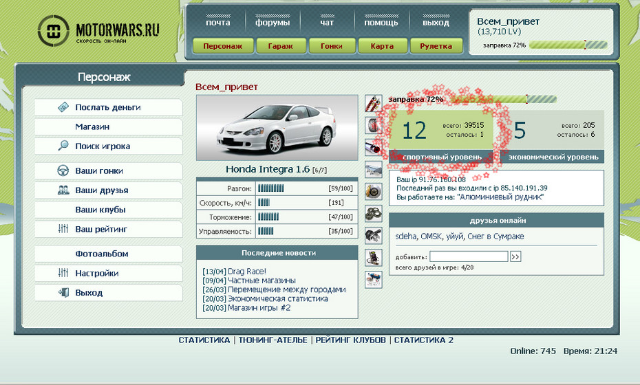Open the tire part icon

click(374, 126)
